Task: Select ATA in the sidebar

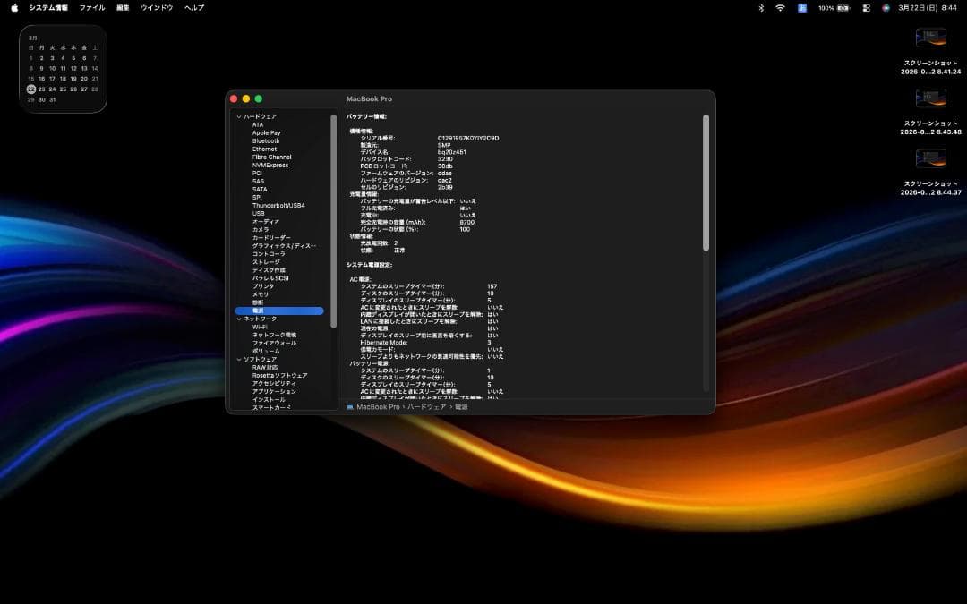Action: (x=258, y=124)
